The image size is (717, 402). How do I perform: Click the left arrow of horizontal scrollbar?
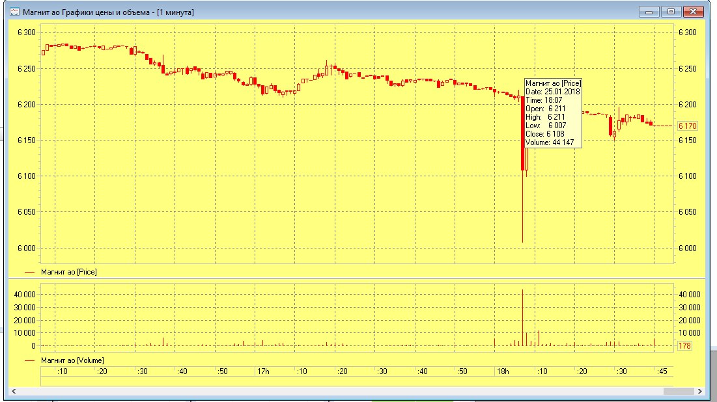tap(14, 391)
